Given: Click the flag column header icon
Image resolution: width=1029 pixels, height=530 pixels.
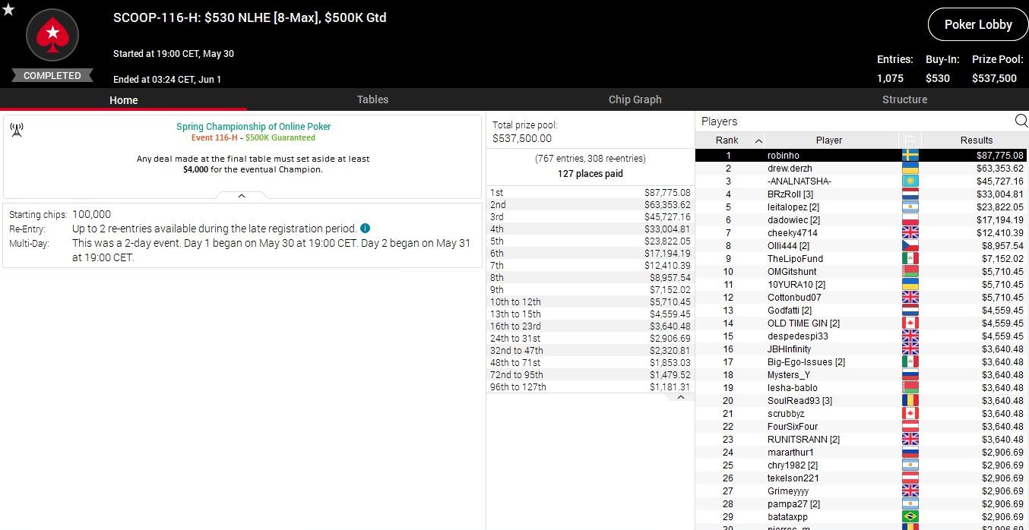Looking at the screenshot, I should point(910,140).
